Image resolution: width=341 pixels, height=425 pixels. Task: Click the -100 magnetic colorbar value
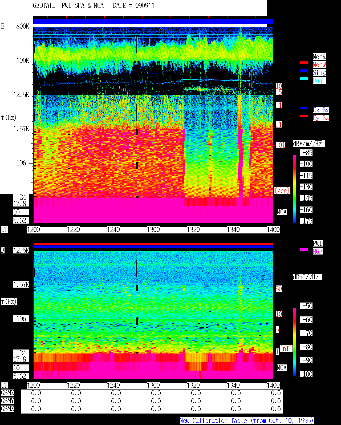(x=306, y=374)
